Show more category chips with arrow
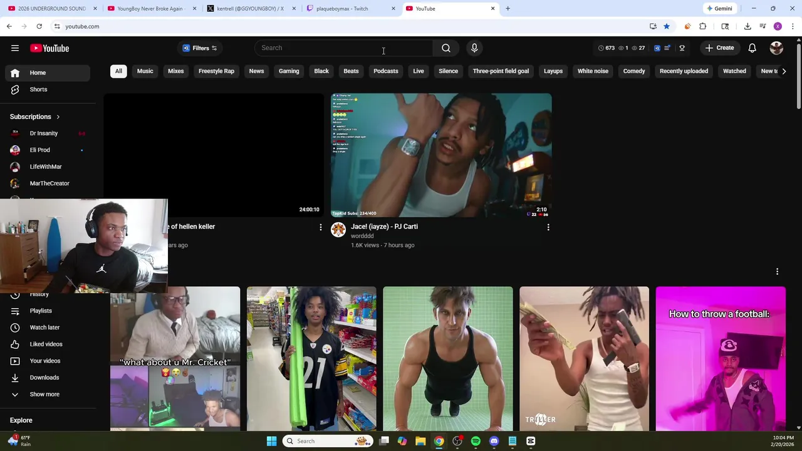 (x=784, y=71)
